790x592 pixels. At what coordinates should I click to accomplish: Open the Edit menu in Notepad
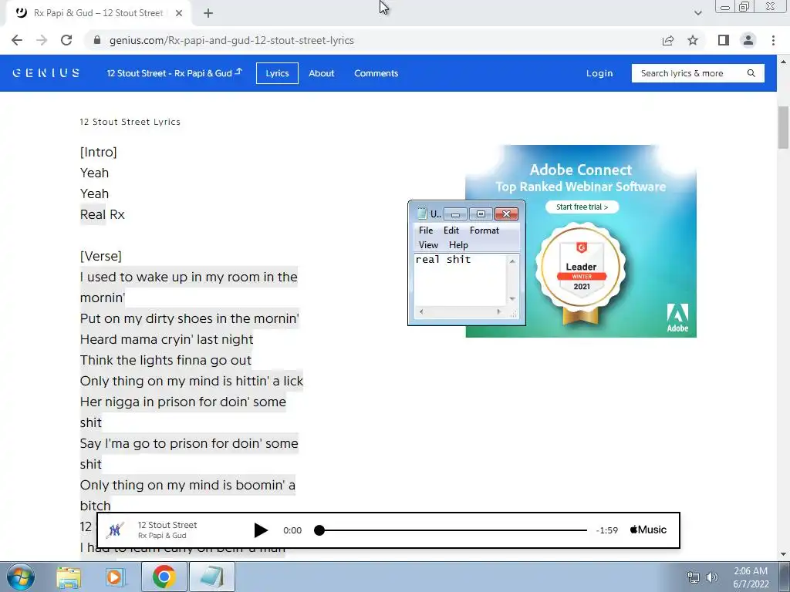point(451,230)
